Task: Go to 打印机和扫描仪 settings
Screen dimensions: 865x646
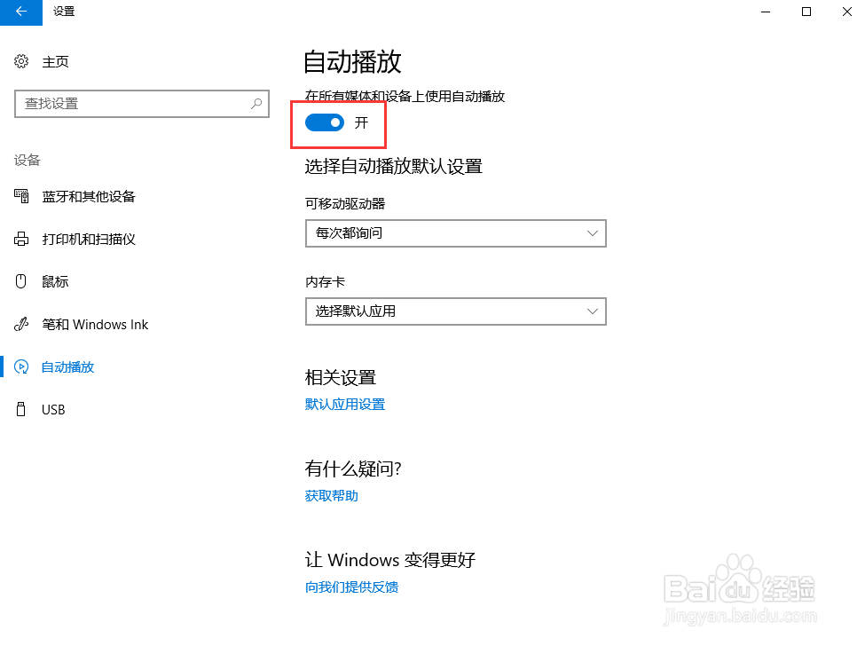Action: click(89, 240)
